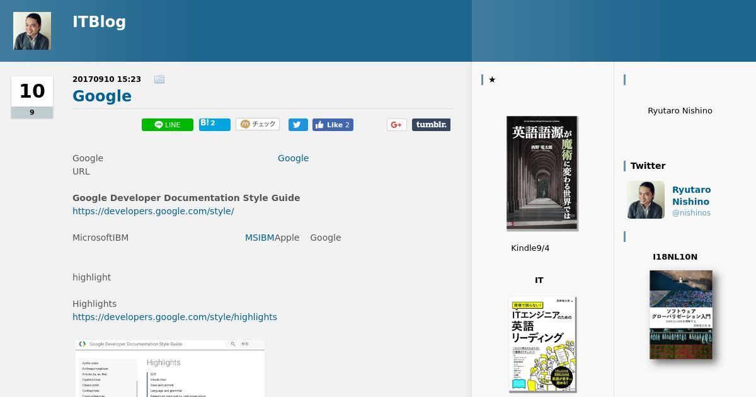This screenshot has height=397, width=756.
Task: Click the Google Developer Documentation Style Guide text
Action: point(186,198)
